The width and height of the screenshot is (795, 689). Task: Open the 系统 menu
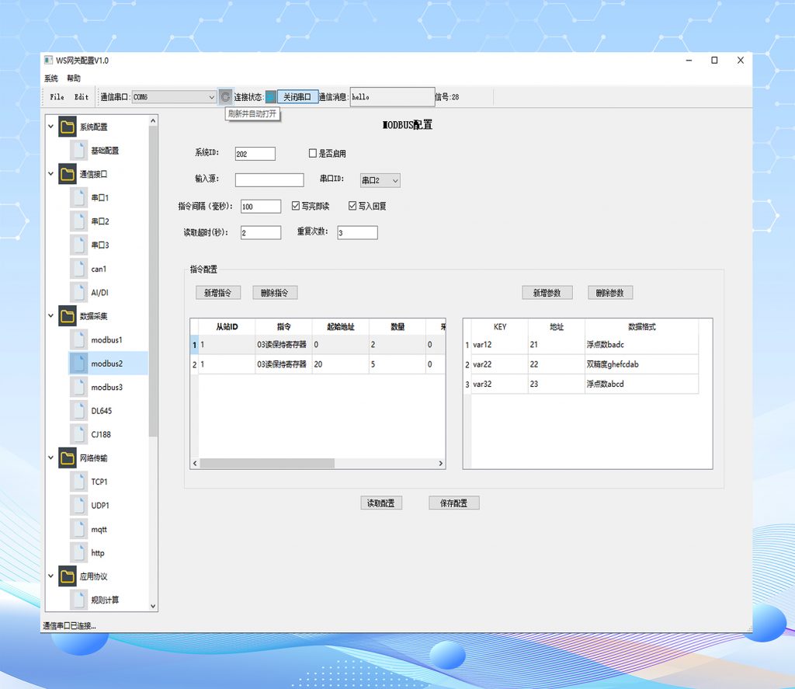click(x=51, y=78)
